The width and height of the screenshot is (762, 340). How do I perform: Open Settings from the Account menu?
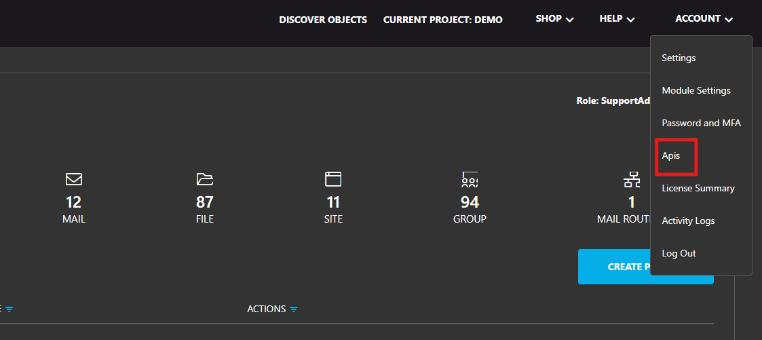coord(679,58)
